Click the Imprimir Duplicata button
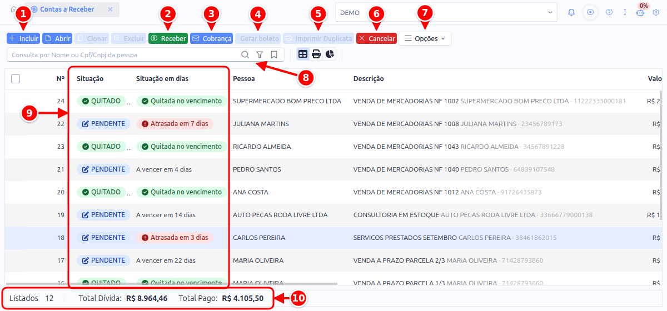667x311 pixels. pos(318,38)
